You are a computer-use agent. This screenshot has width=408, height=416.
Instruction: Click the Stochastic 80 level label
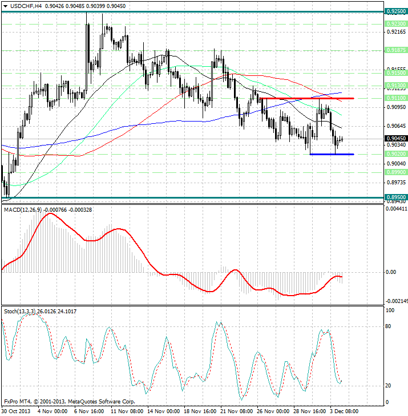point(388,326)
